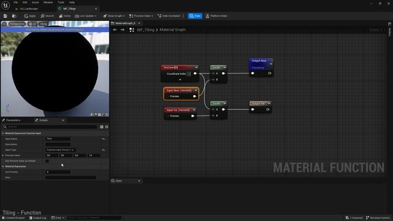Screen dimensions: 393x221
Task: Open the Content Drawer
Action: pyautogui.click(x=14, y=218)
